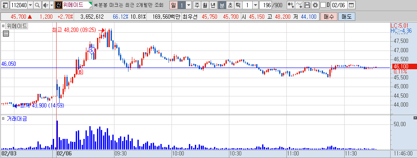Click the speaker sound icon
Image resolution: width=417 pixels, height=158 pixels.
46,5
